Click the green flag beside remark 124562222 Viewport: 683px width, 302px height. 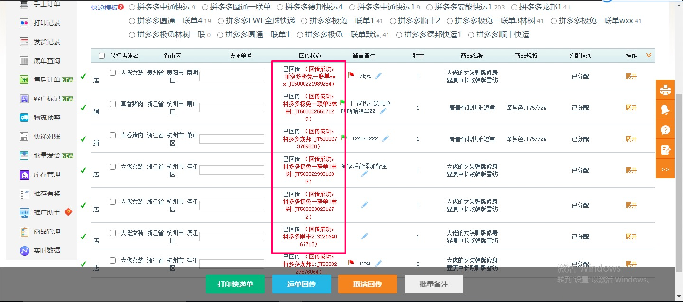tap(343, 138)
